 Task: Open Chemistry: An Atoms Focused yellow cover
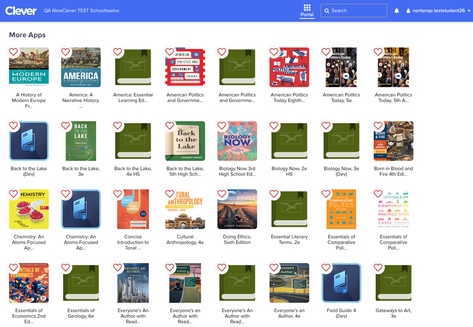click(29, 209)
